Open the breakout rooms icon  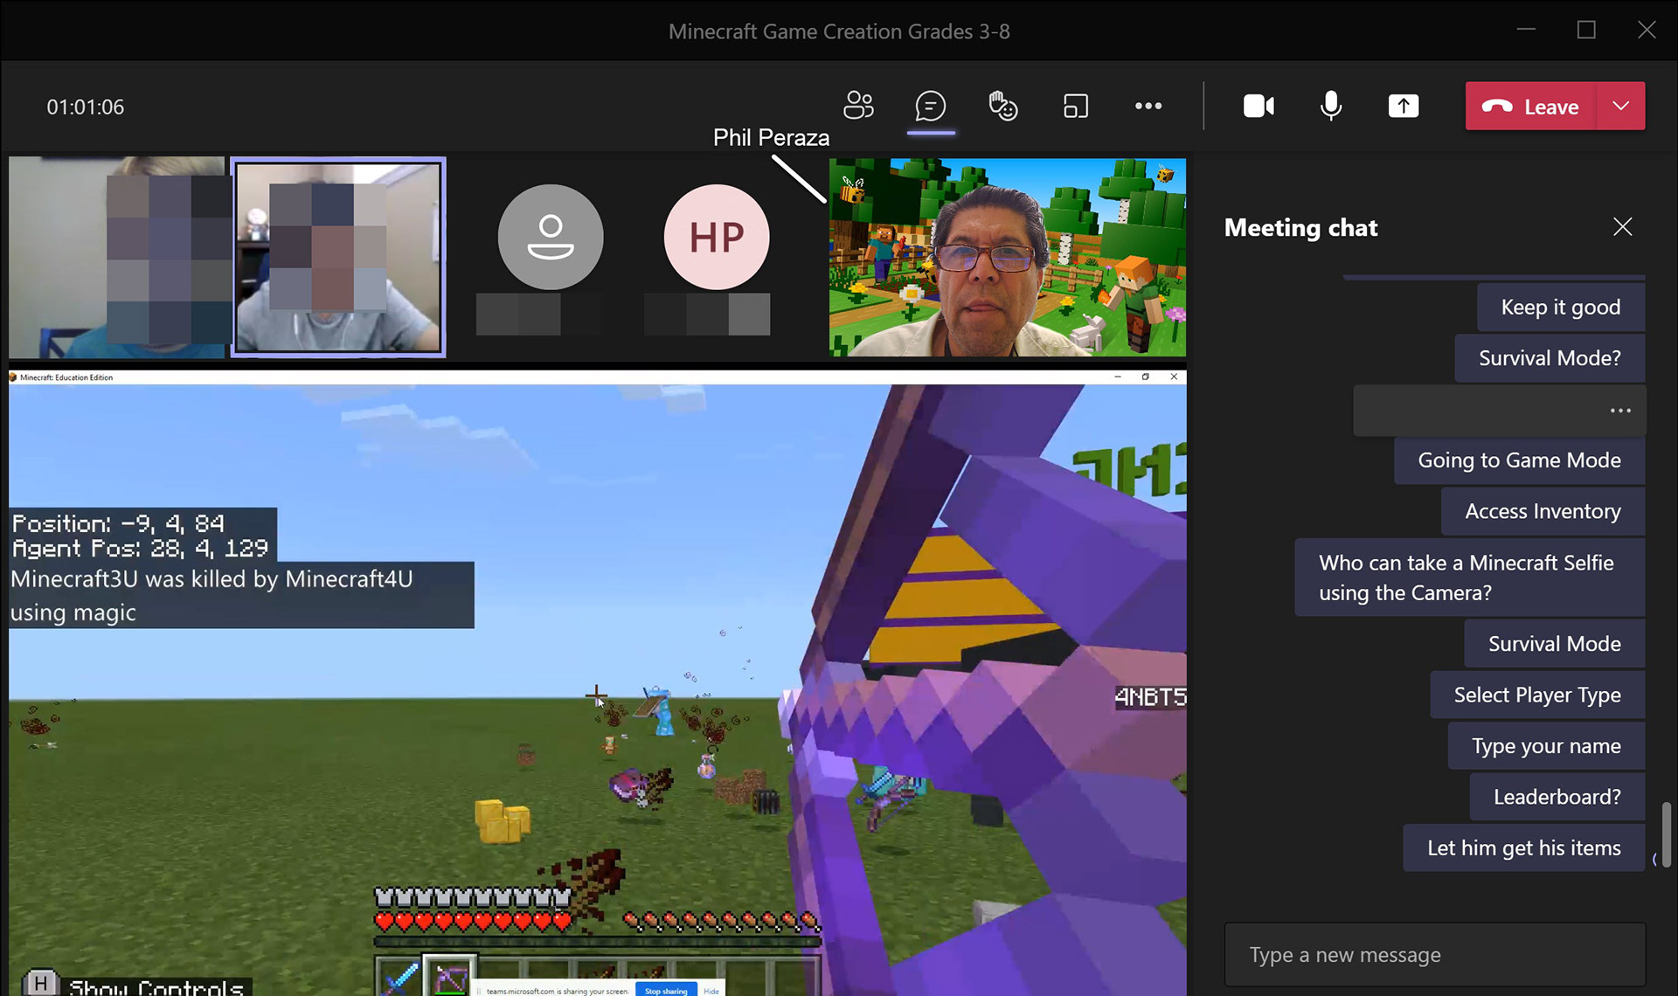1075,106
